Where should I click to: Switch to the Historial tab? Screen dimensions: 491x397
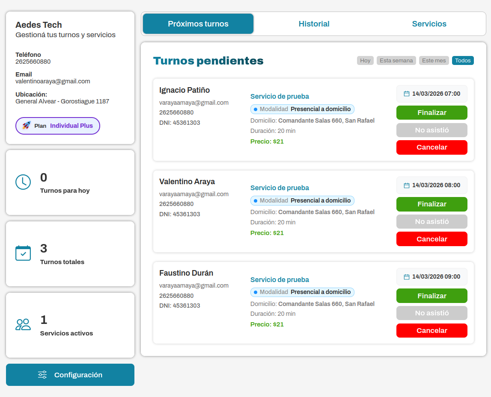[x=314, y=24]
